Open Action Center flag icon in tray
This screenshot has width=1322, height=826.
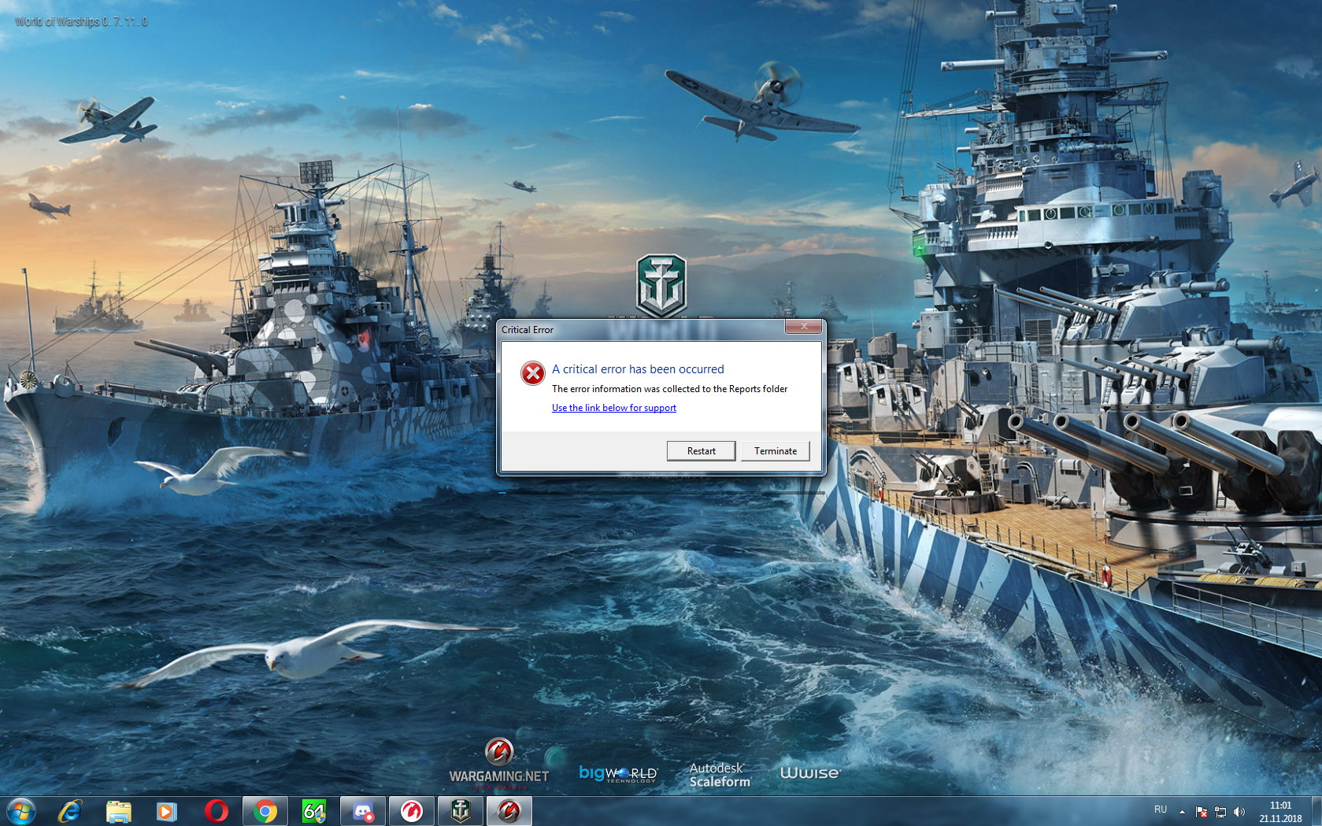[x=1202, y=812]
